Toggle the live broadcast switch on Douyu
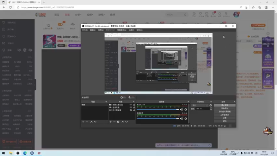The height and width of the screenshot is (156, 277). pyautogui.click(x=60, y=24)
